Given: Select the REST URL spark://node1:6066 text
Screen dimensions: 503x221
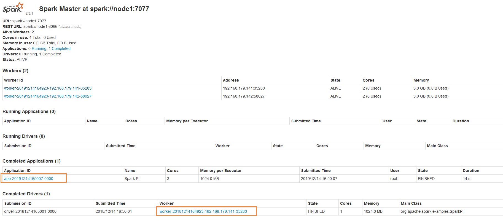Looking at the screenshot, I should coord(40,26).
